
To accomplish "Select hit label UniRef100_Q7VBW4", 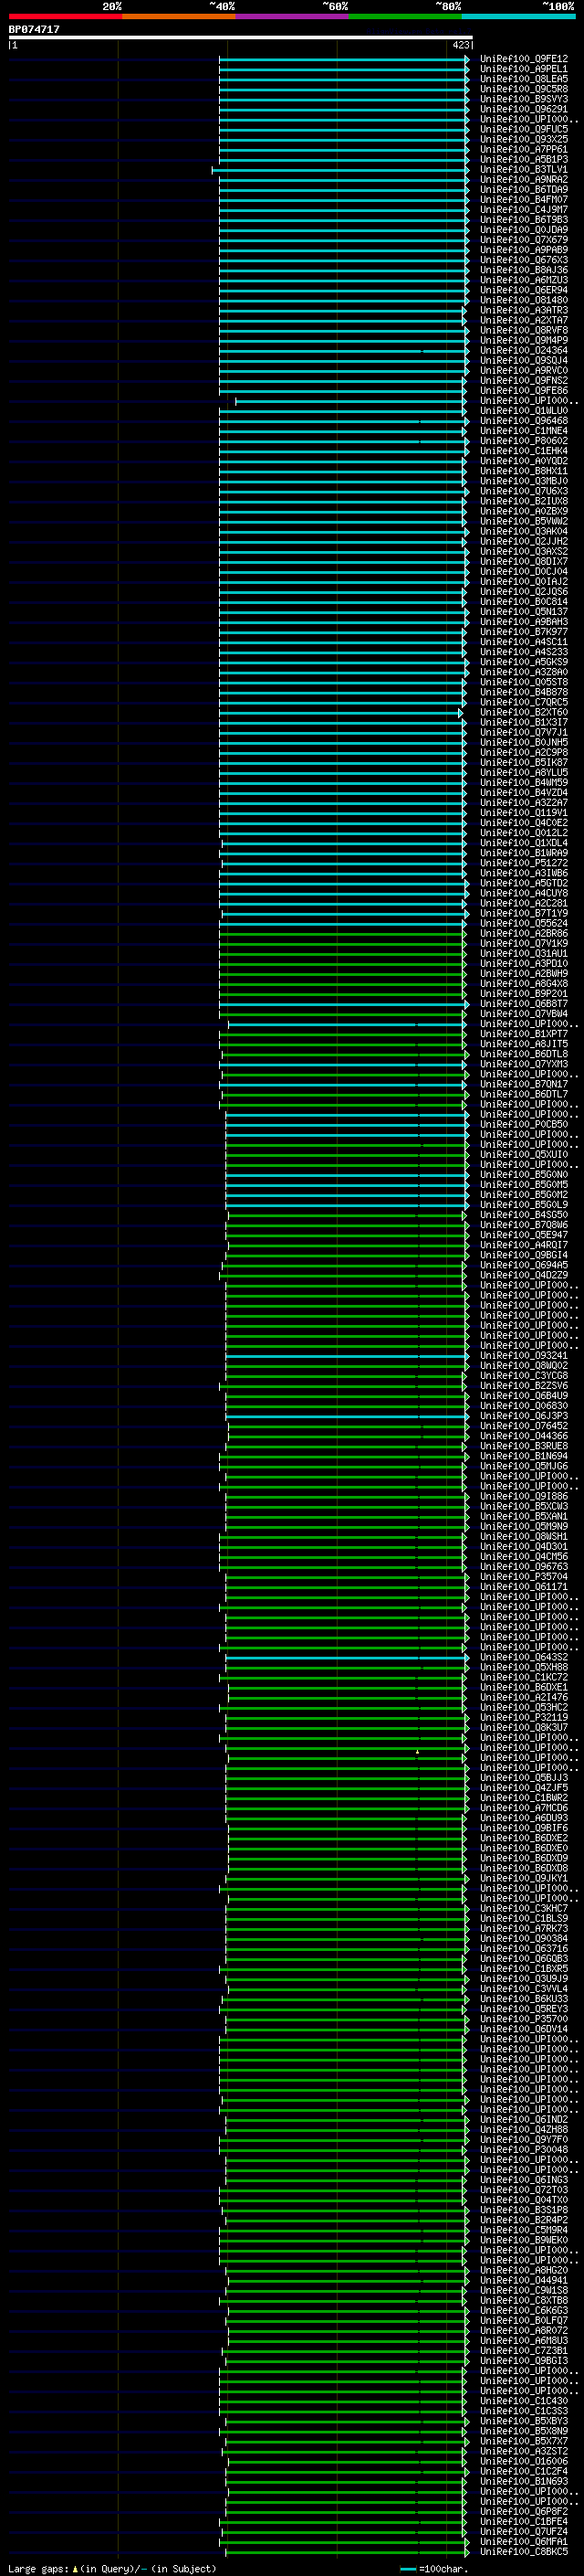I will click(x=524, y=1014).
